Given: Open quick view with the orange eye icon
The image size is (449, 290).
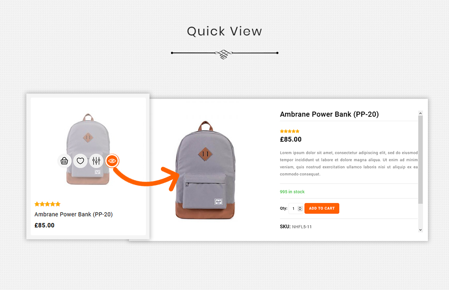Looking at the screenshot, I should pyautogui.click(x=112, y=161).
